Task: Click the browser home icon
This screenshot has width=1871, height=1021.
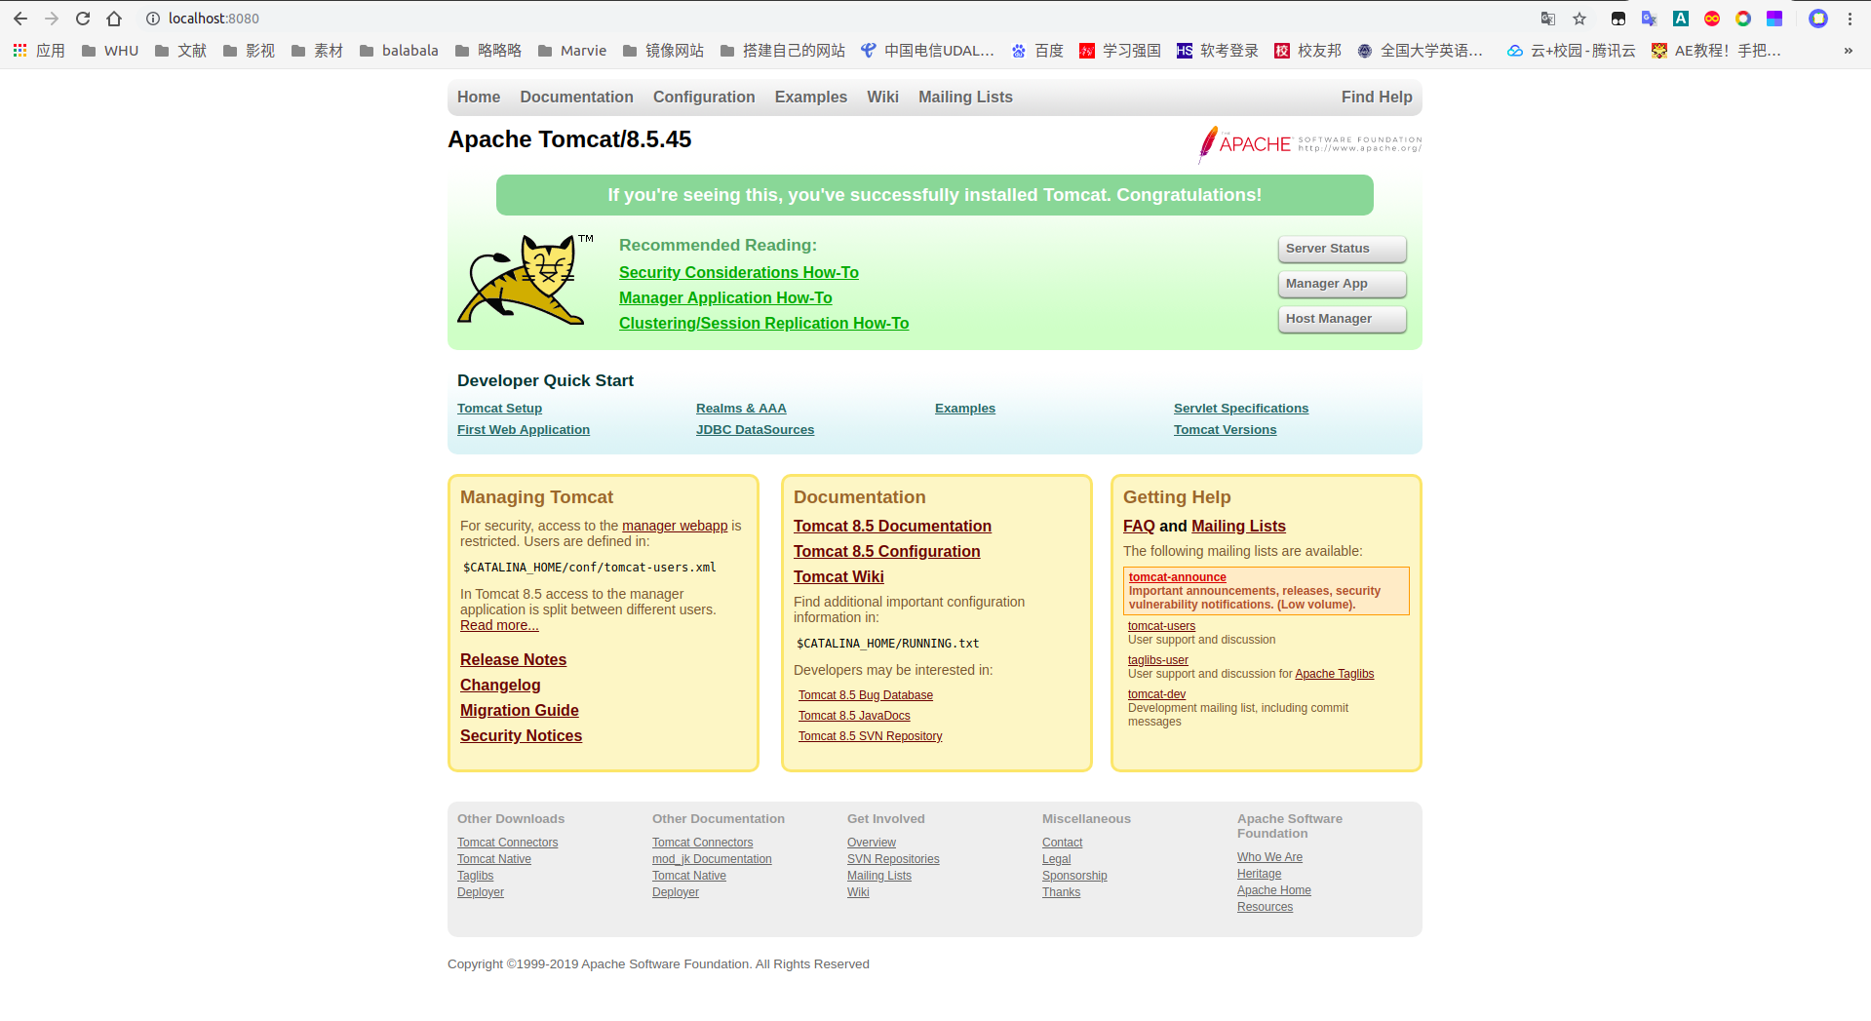Action: 114,19
